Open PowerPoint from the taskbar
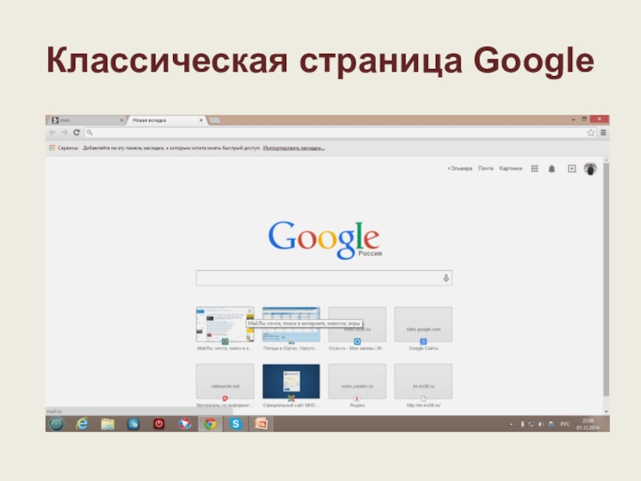641x481 pixels. click(x=261, y=424)
